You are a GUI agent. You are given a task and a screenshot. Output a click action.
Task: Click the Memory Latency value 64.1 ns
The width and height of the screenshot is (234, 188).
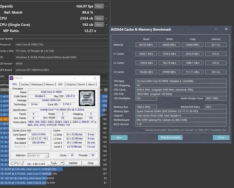pyautogui.click(x=215, y=45)
